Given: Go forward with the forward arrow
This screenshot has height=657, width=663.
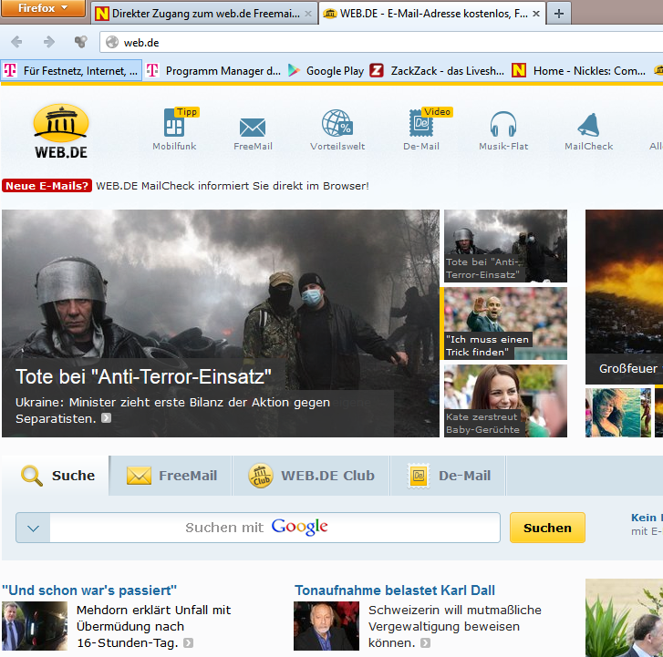Looking at the screenshot, I should coord(49,42).
